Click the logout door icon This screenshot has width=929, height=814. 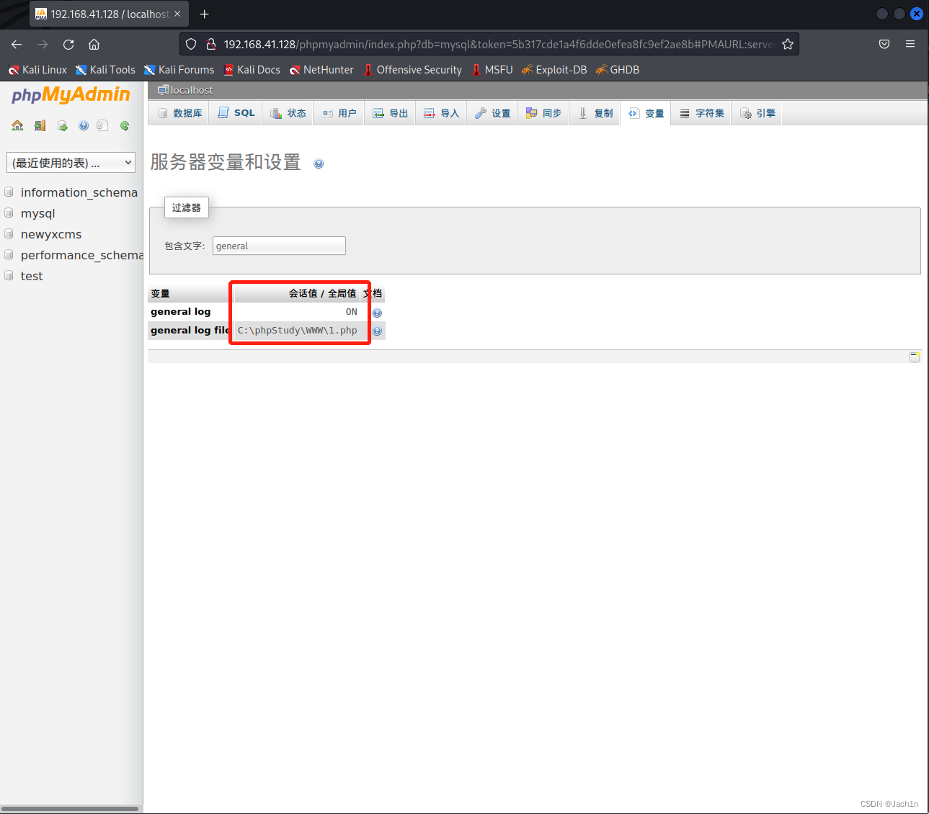tap(40, 125)
